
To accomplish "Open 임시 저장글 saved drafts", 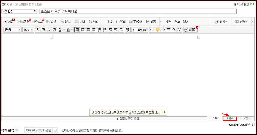I will (x=244, y=4).
